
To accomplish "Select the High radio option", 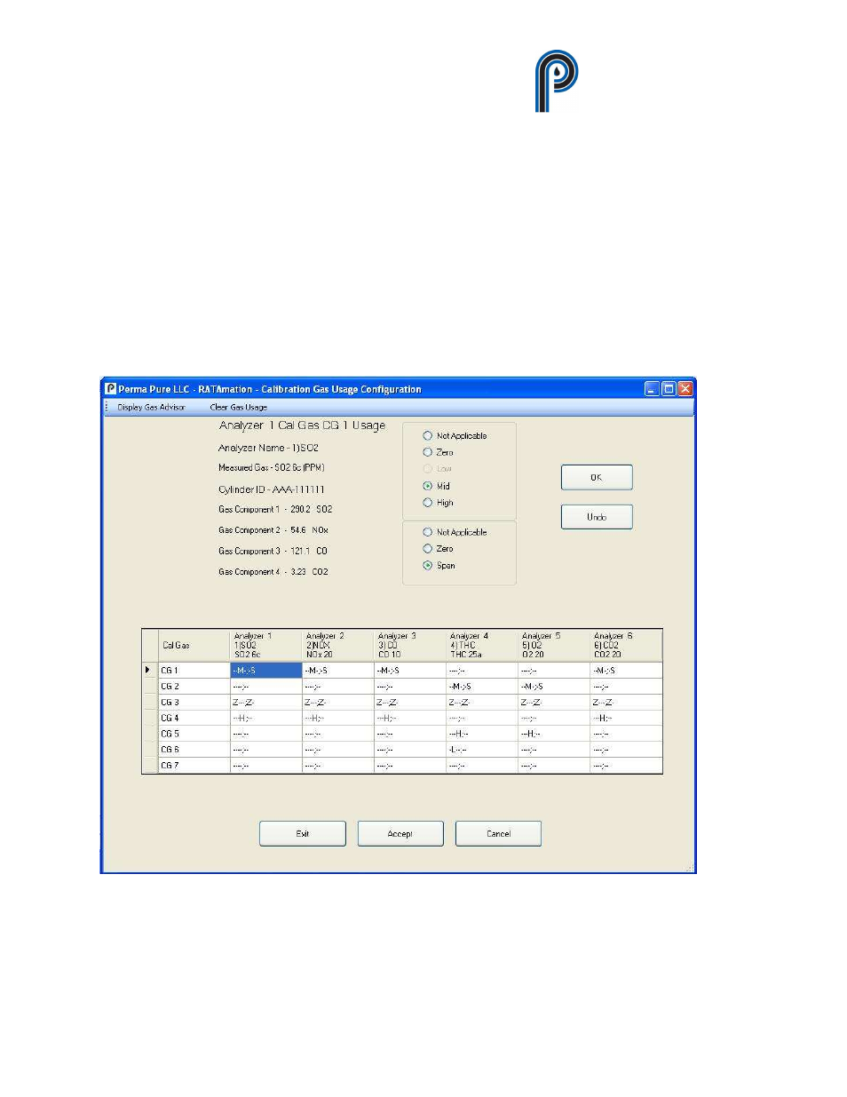I will 438,503.
